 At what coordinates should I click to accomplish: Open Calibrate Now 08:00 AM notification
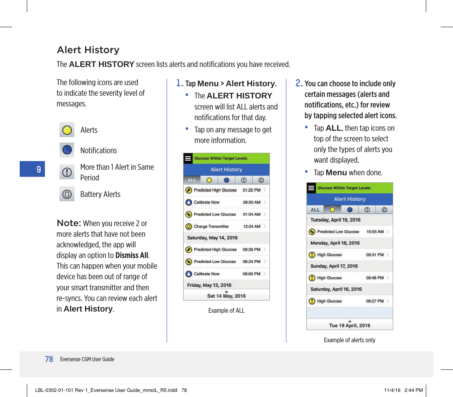tap(226, 202)
